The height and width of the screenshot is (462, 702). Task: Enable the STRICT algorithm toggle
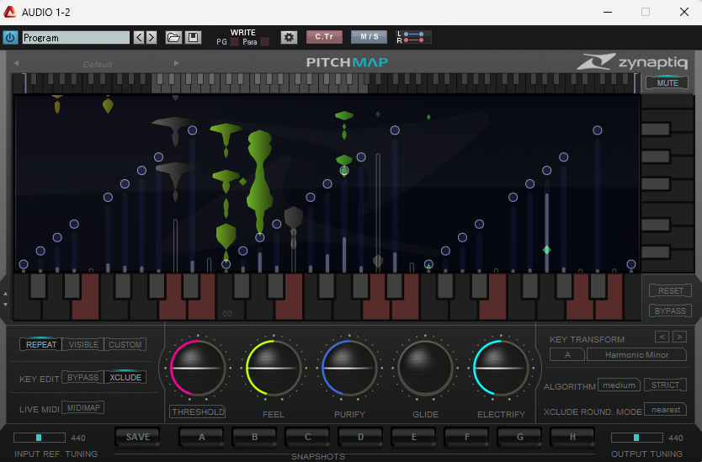665,385
